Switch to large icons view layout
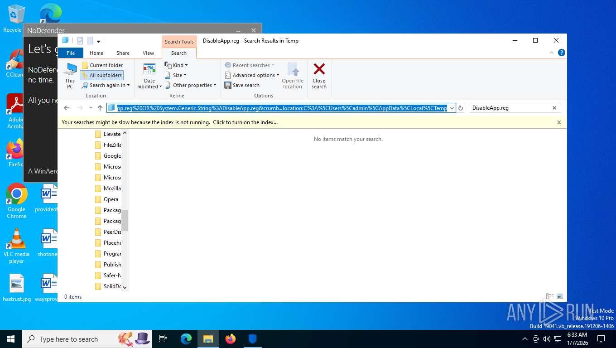This screenshot has width=616, height=348. coord(560,296)
